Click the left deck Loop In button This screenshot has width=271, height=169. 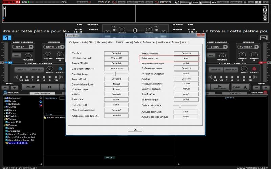(x=21, y=70)
